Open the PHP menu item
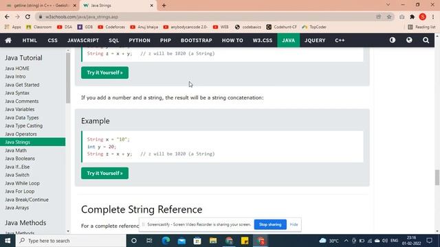440x247 pixels. (166, 40)
